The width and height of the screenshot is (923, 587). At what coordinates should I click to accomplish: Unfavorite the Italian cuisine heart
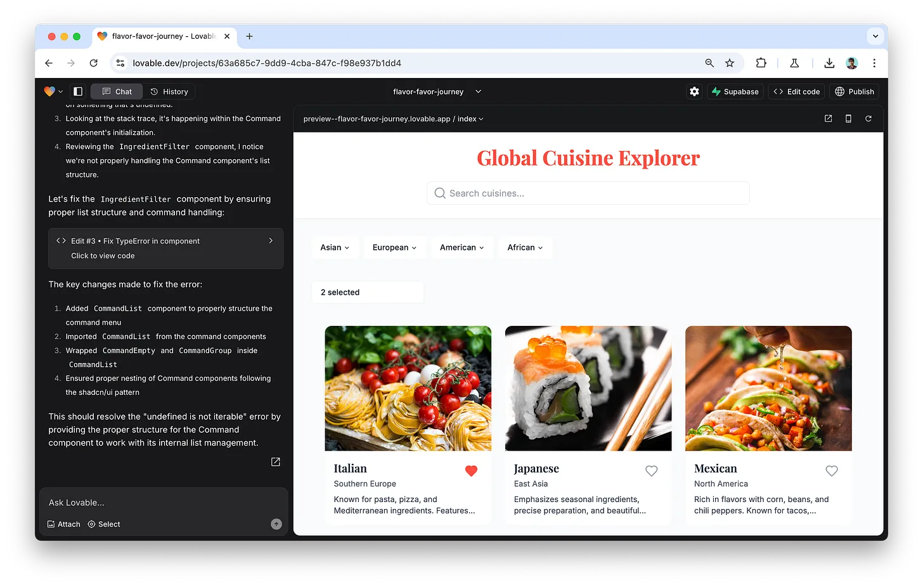point(471,470)
